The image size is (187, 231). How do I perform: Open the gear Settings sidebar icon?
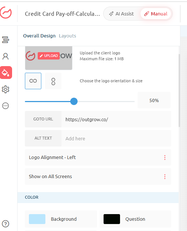pyautogui.click(x=5, y=89)
